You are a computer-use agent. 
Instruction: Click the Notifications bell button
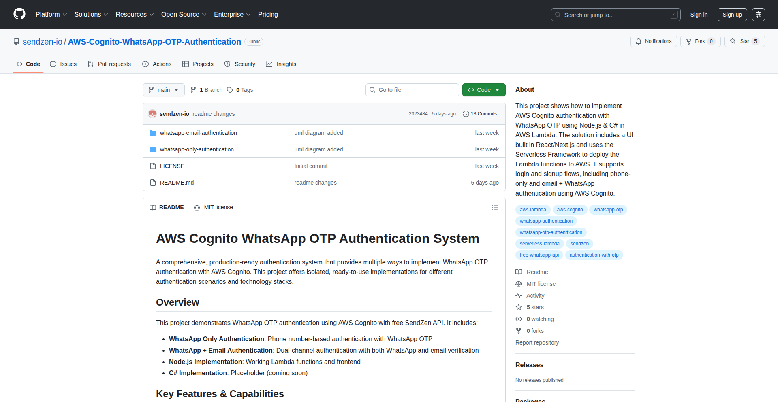tap(653, 41)
